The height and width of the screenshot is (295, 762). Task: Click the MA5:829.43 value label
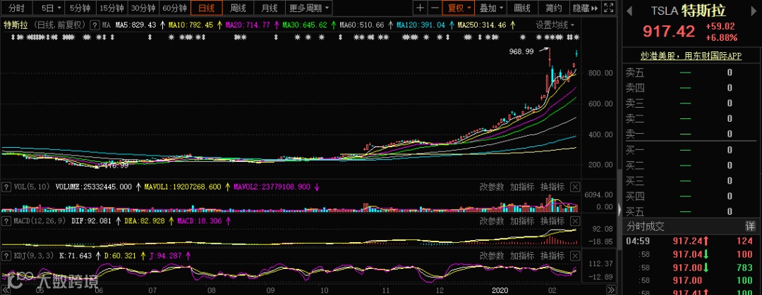pyautogui.click(x=135, y=25)
